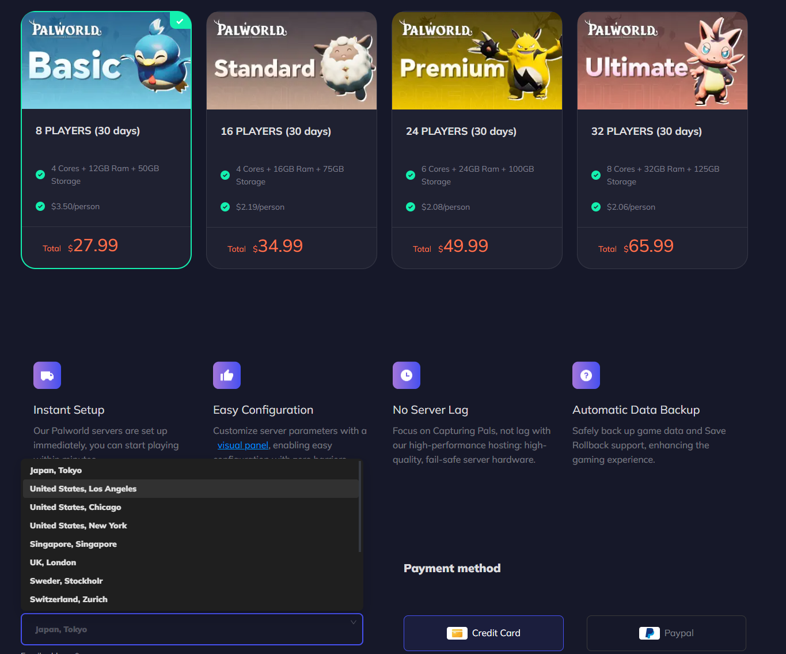Click the PayPal logo icon
This screenshot has width=786, height=654.
tap(650, 633)
